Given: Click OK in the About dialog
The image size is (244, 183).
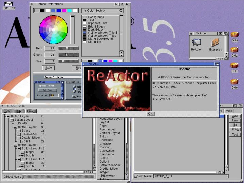Looking at the screenshot, I should (150, 114).
